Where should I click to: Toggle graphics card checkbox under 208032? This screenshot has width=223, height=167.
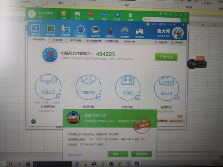point(99,97)
